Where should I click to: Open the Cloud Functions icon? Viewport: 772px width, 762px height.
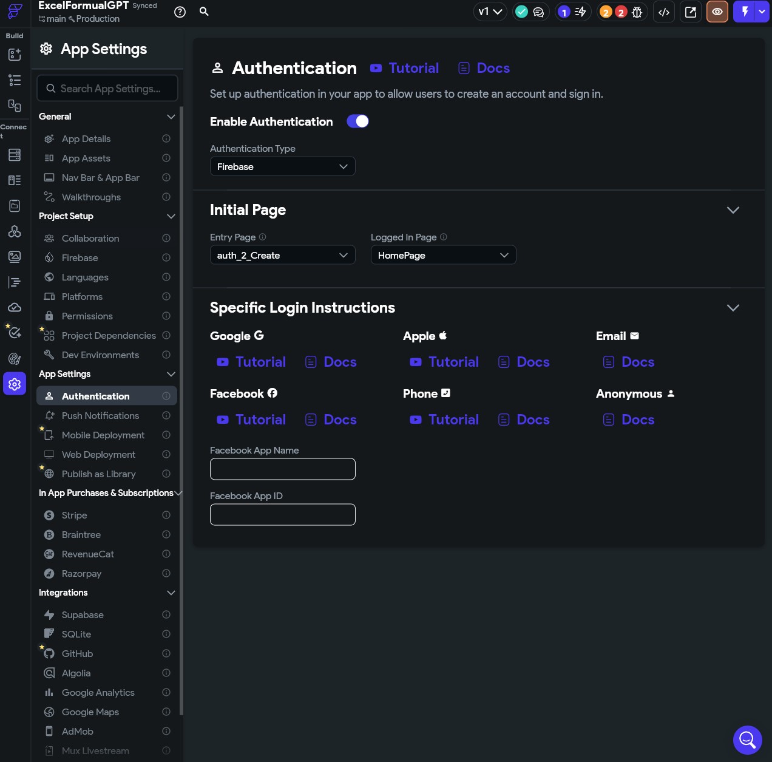point(15,308)
